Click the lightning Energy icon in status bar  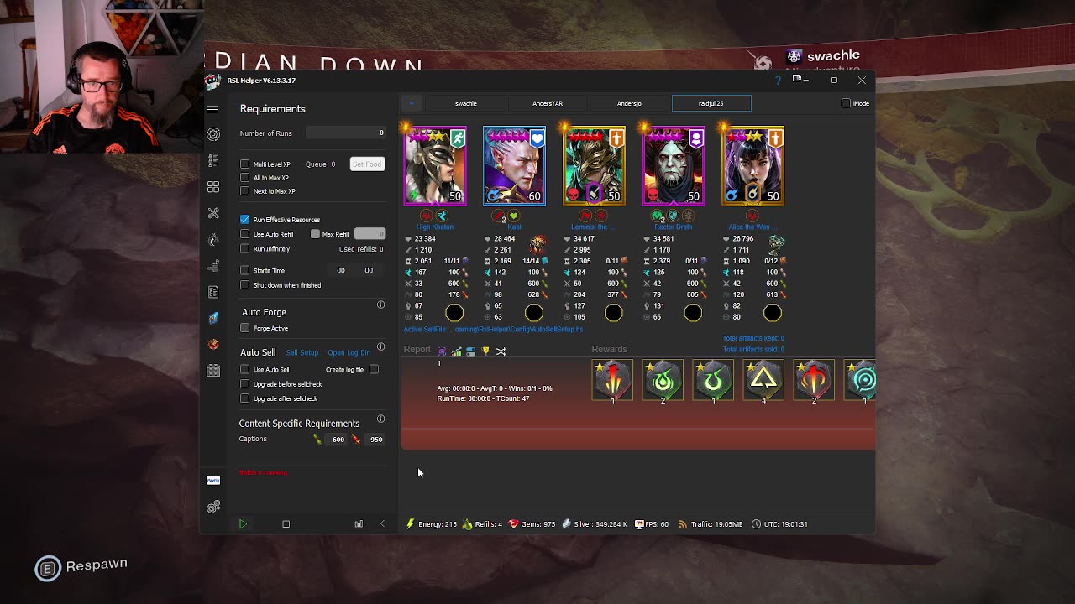(x=410, y=524)
